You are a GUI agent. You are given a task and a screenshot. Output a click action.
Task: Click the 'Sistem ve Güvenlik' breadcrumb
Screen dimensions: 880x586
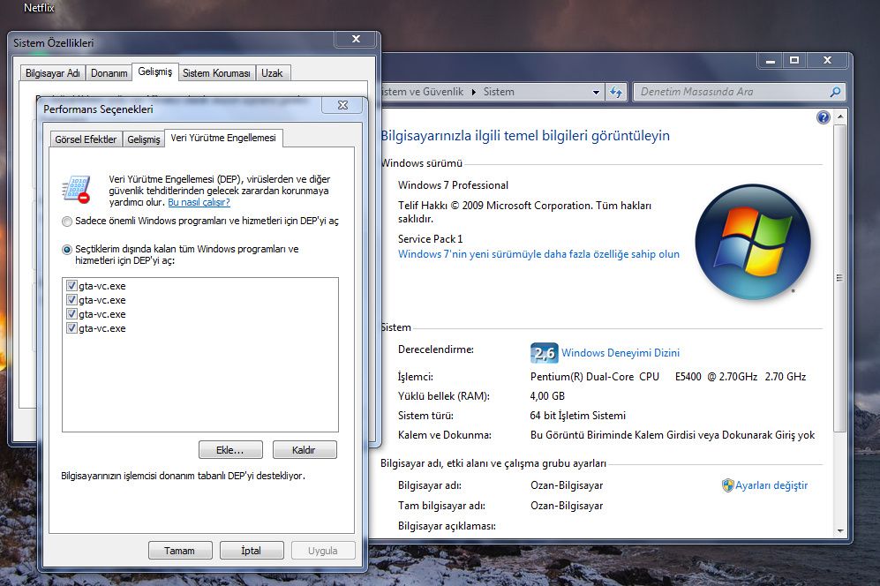pyautogui.click(x=423, y=92)
